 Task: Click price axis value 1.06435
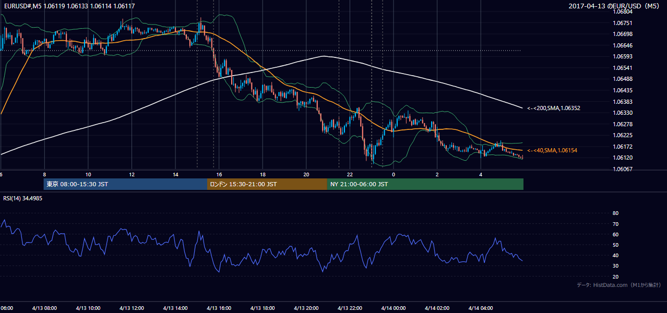(x=622, y=90)
